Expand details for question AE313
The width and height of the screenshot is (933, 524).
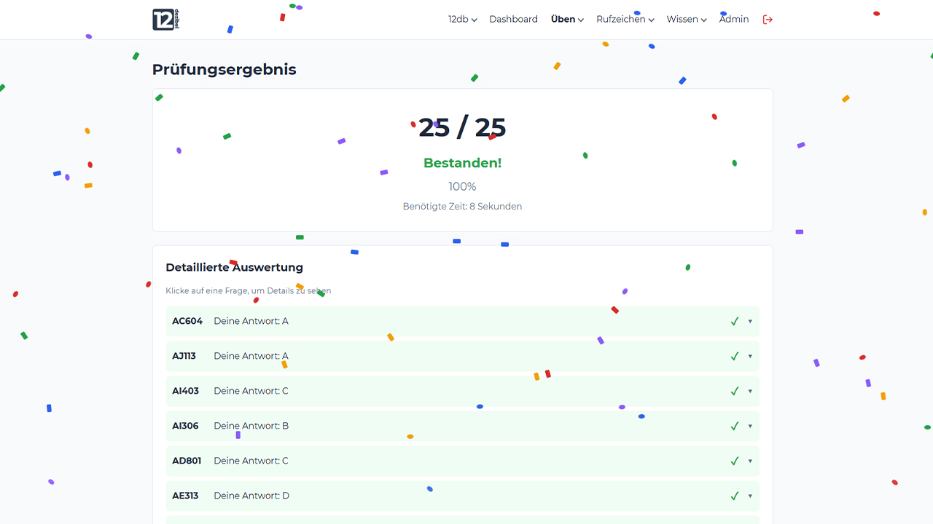pos(749,496)
